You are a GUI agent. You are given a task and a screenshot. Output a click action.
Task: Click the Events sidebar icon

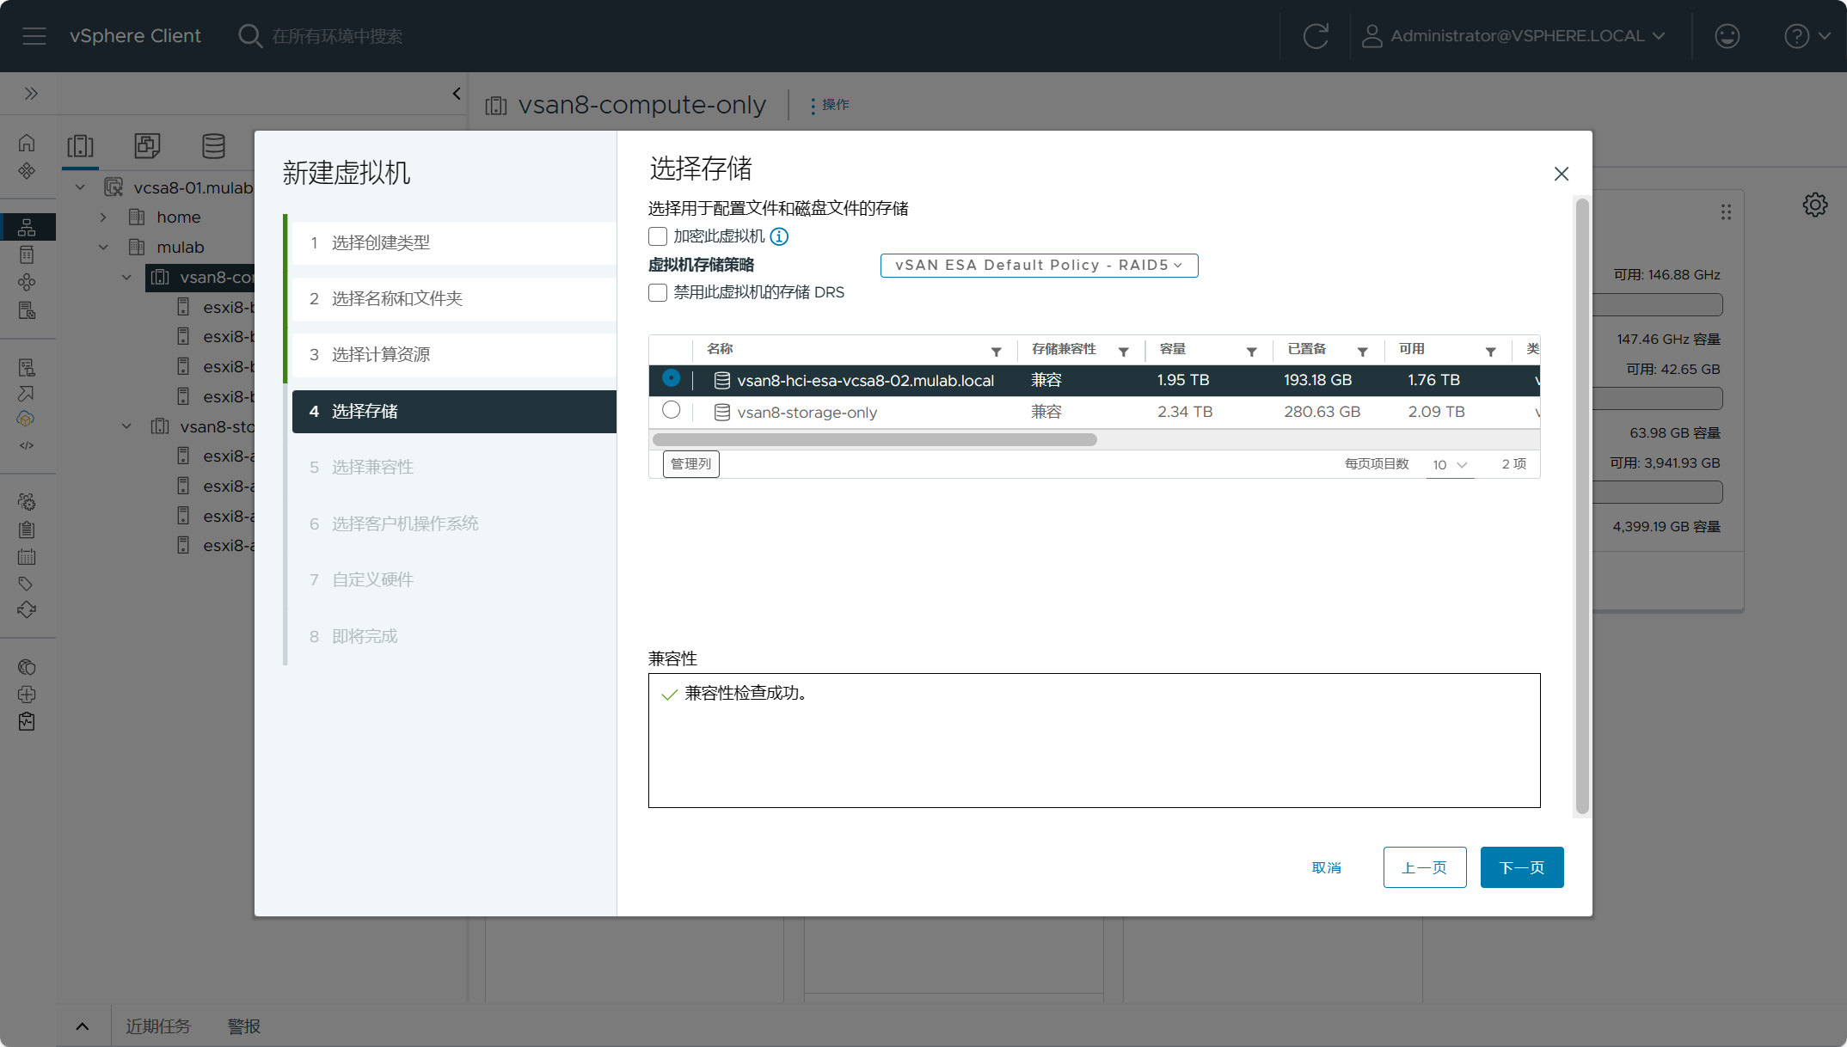tap(27, 556)
